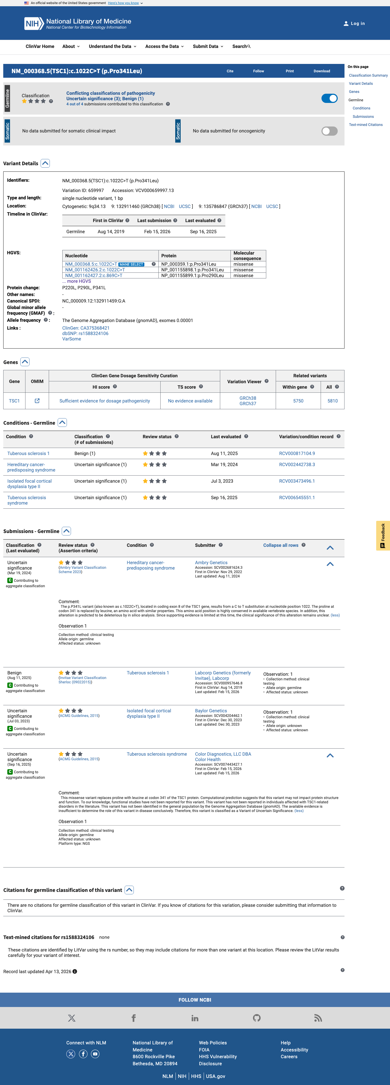Screen dimensions: 390x1085
Task: Jump to Classification Summary in On this page
Action: [x=368, y=75]
